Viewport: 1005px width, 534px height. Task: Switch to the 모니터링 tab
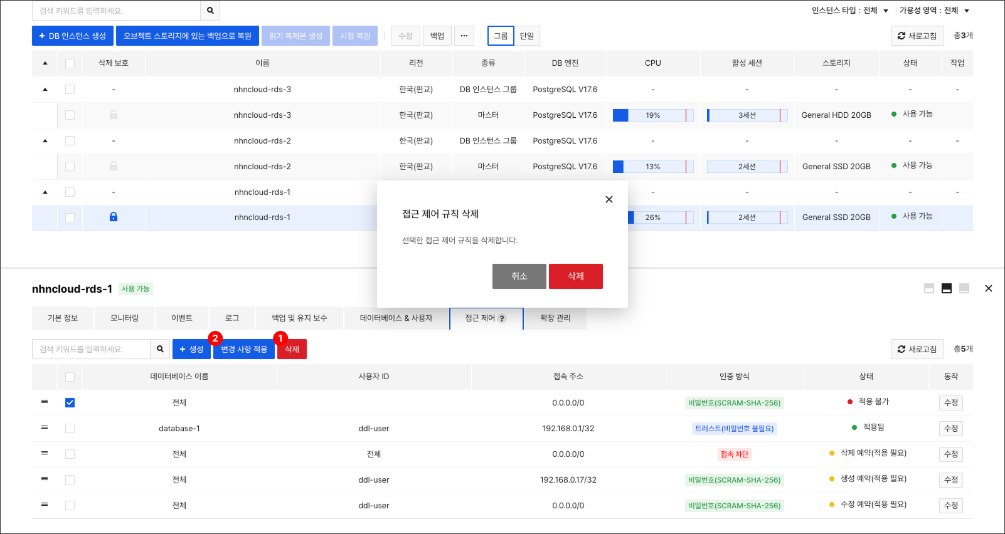(x=124, y=318)
